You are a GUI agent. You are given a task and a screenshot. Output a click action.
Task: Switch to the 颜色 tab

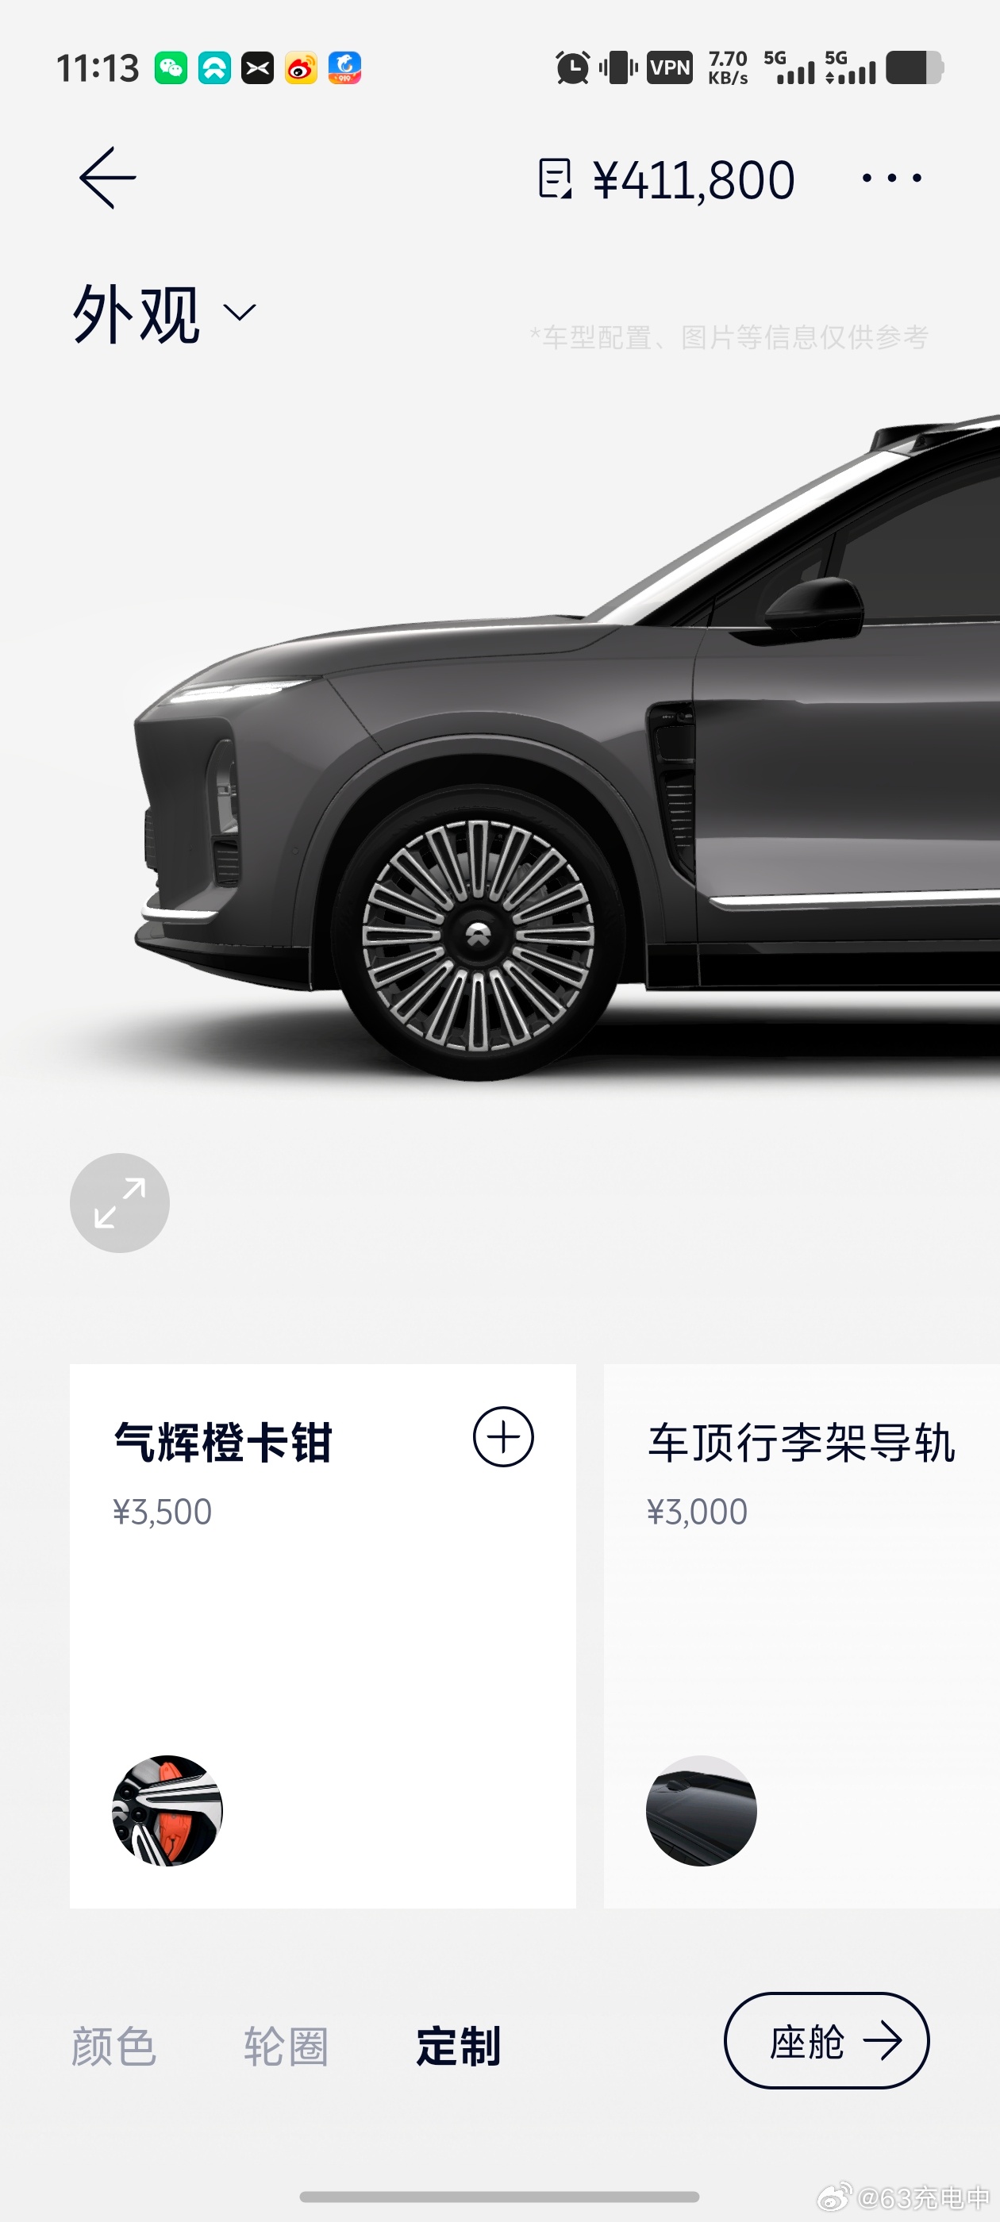pyautogui.click(x=113, y=2047)
